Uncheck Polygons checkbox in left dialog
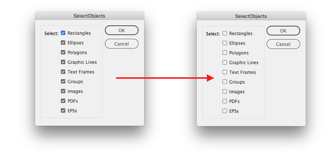 (63, 53)
